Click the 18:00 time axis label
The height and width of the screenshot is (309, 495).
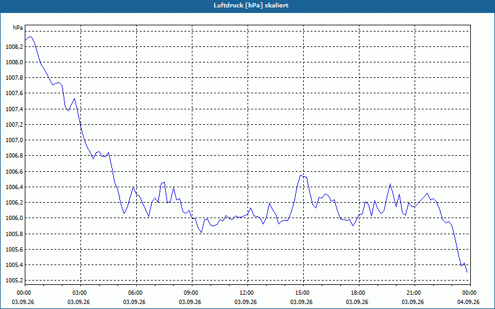(x=359, y=293)
